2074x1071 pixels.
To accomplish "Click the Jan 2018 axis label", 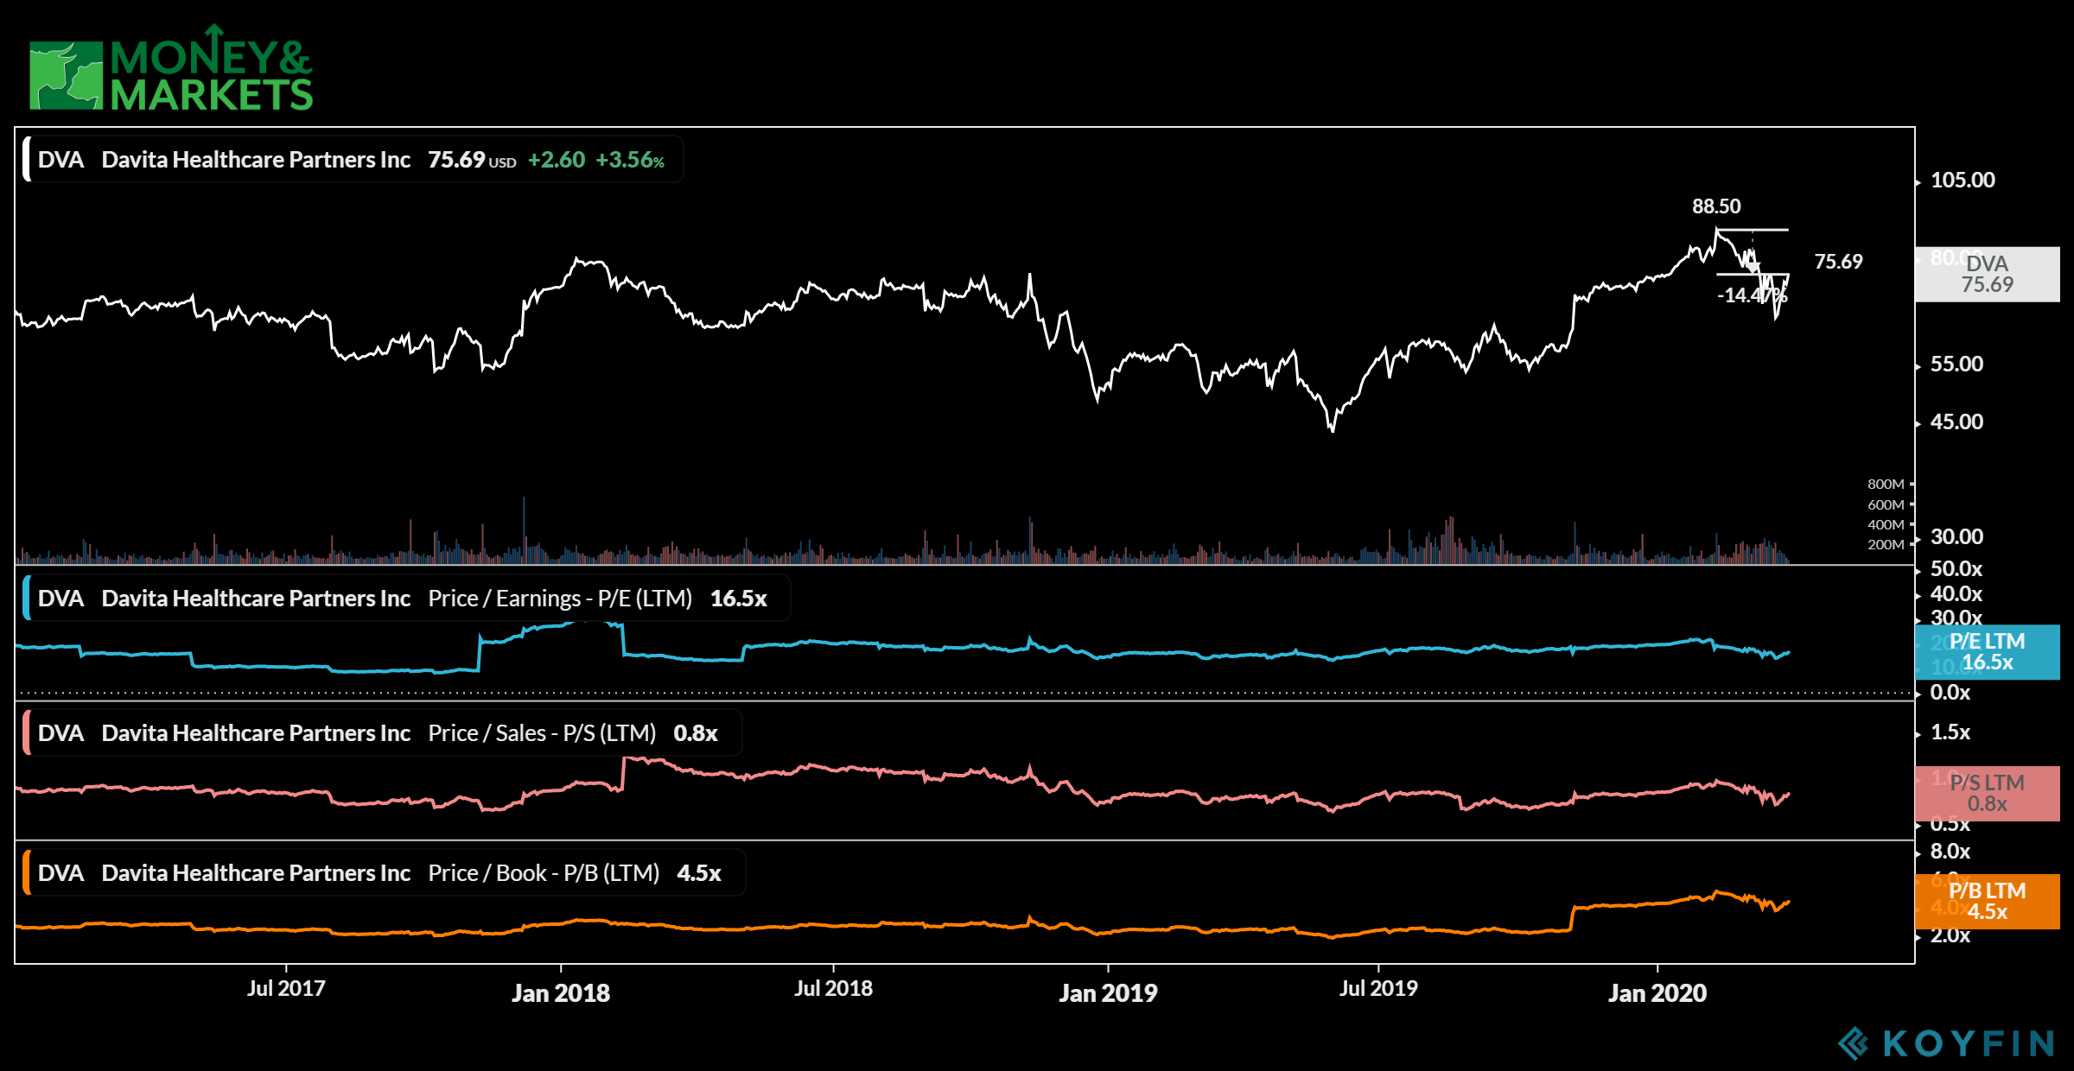I will point(561,992).
